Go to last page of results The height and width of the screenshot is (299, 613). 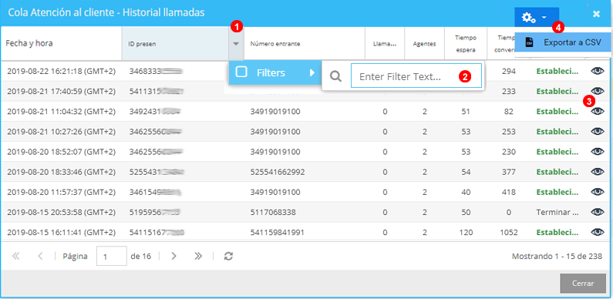pos(198,256)
